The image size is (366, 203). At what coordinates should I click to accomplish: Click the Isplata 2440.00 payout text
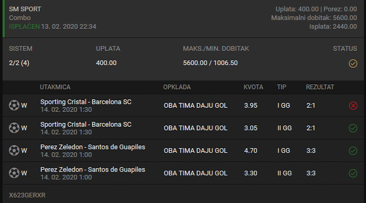pyautogui.click(x=333, y=27)
